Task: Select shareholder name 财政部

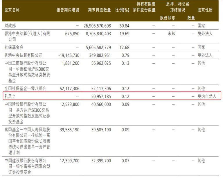Action: [10, 26]
